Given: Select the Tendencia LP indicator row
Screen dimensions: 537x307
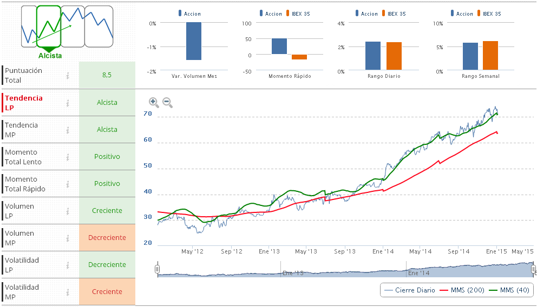Looking at the screenshot, I should (24, 103).
